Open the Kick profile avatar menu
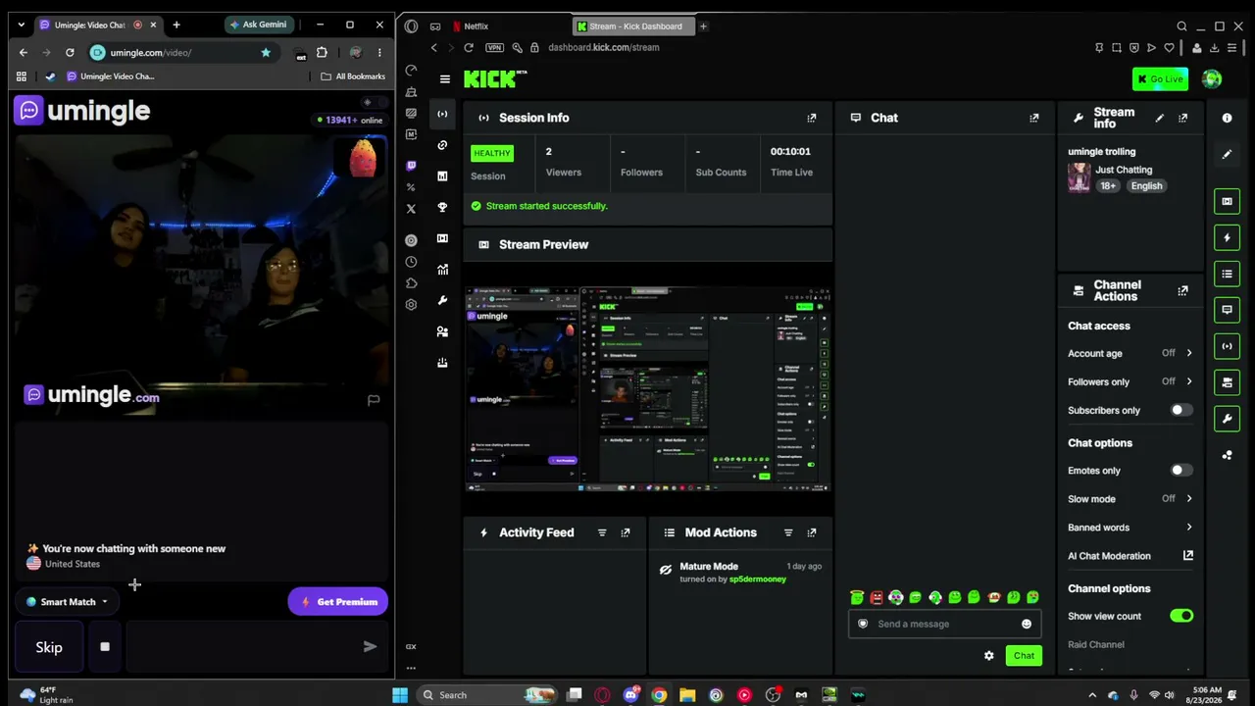Screen dimensions: 1255x706 pos(1212,79)
